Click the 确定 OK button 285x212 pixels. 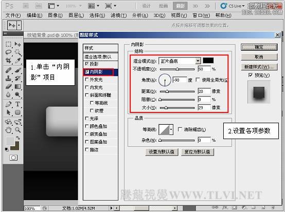click(259, 47)
